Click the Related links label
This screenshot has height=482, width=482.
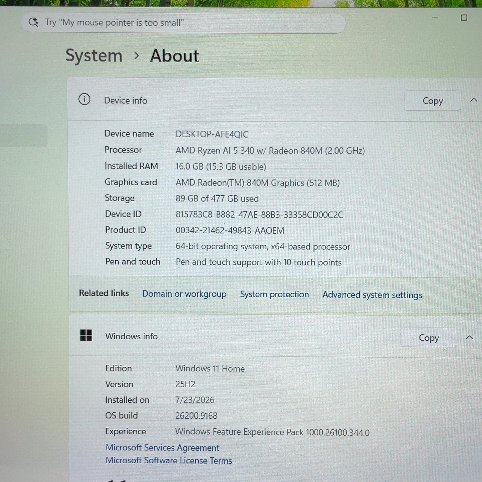point(104,293)
